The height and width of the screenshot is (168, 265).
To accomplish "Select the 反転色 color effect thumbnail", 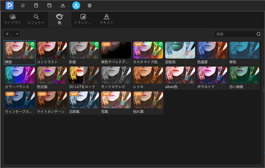I will point(180,50).
